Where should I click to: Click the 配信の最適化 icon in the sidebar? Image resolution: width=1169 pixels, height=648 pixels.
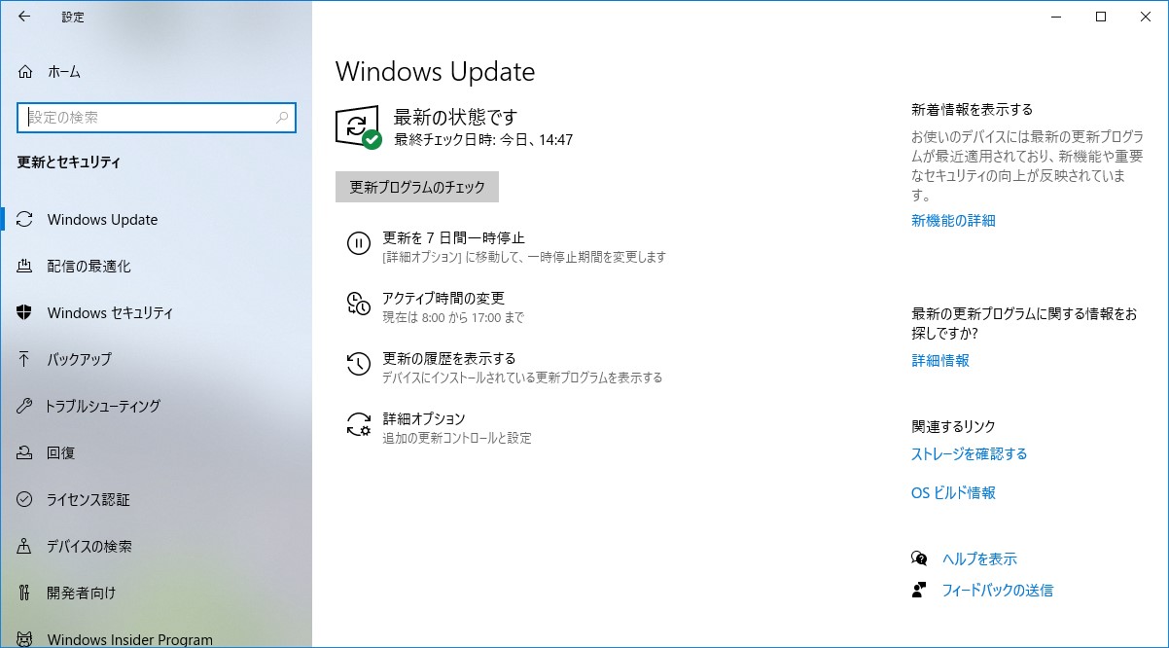[25, 266]
